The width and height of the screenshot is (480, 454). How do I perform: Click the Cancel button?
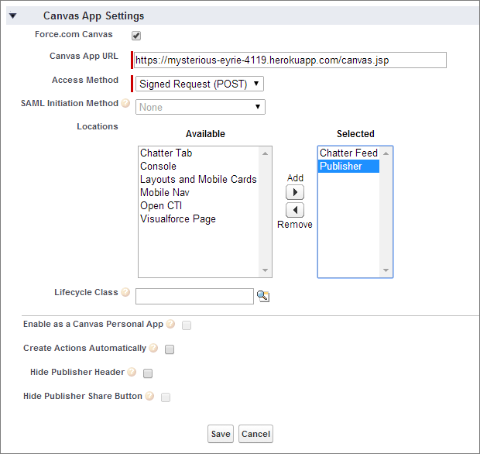pos(255,434)
